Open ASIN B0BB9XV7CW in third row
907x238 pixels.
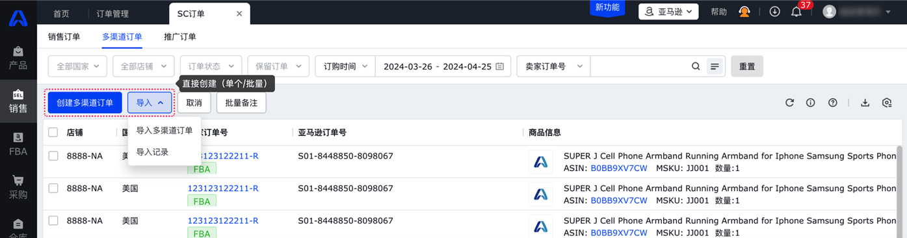619,233
